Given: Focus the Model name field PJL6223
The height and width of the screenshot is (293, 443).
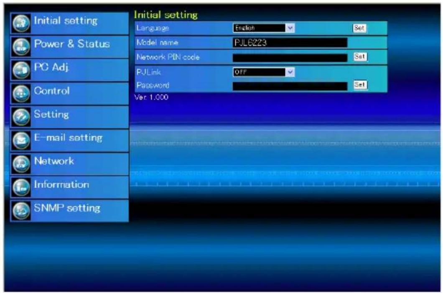Looking at the screenshot, I should click(290, 43).
